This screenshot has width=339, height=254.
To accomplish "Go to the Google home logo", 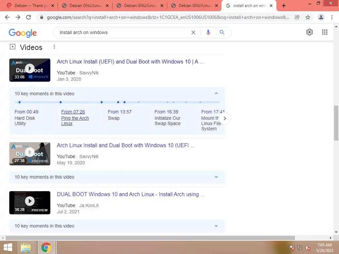I will click(x=23, y=33).
